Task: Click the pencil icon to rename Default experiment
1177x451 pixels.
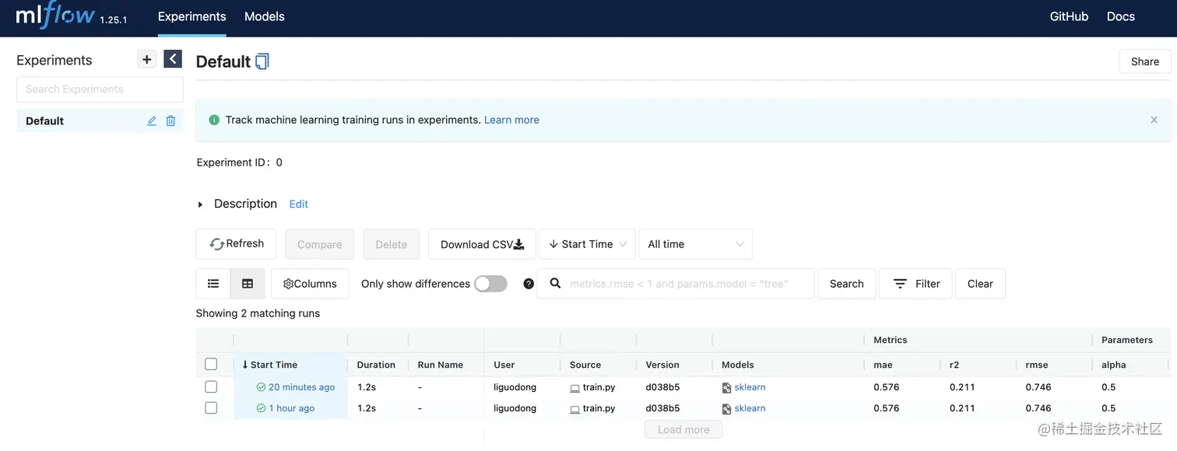Action: (x=152, y=121)
